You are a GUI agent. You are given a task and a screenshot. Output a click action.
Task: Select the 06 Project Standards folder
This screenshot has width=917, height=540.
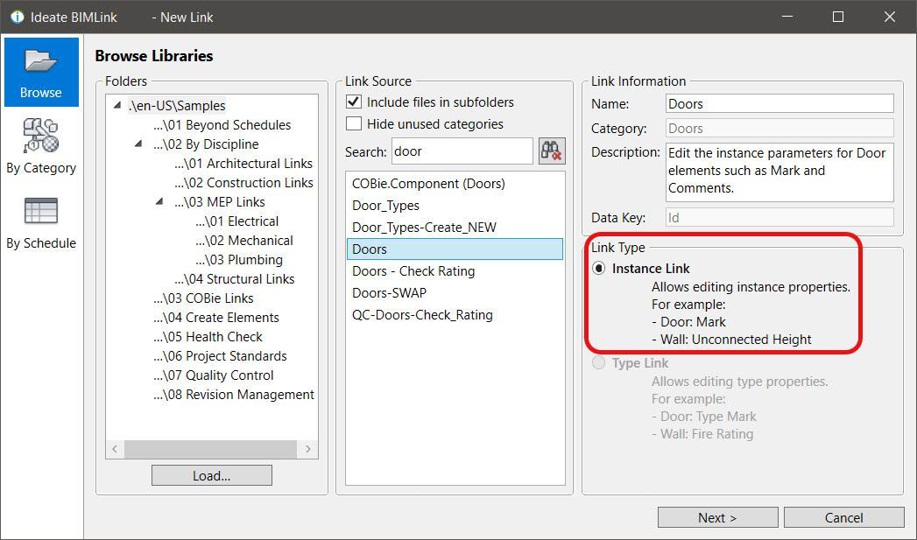221,356
